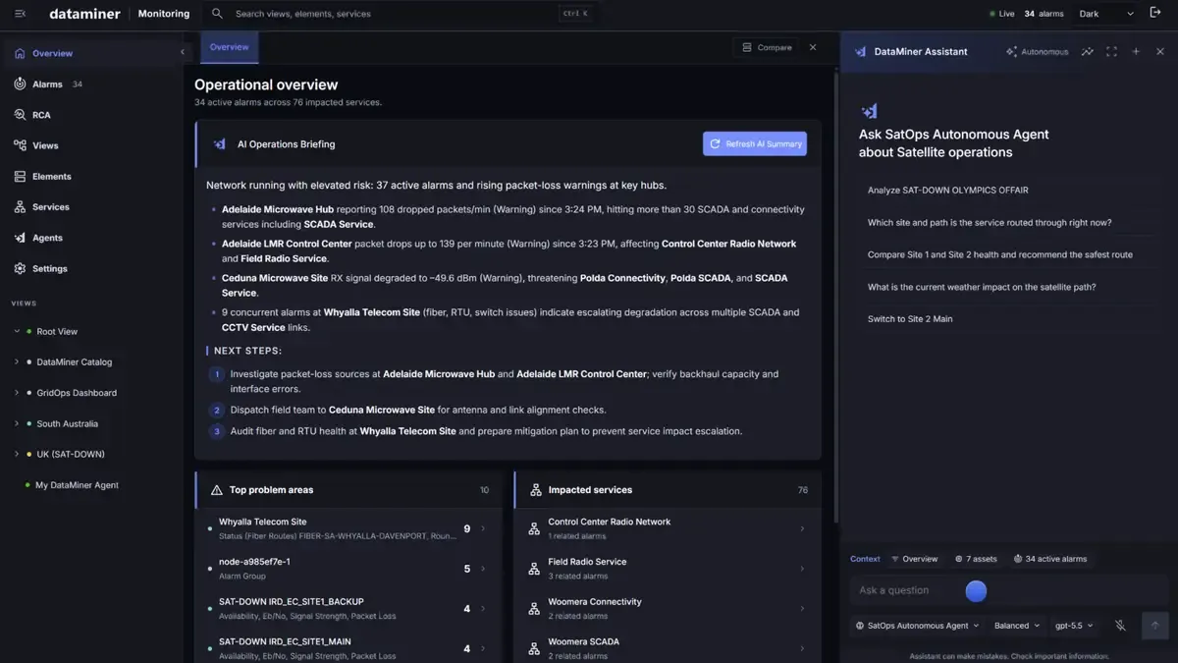Click the 34 active alarms context chip
Screen dimensions: 1178x663
click(1050, 559)
